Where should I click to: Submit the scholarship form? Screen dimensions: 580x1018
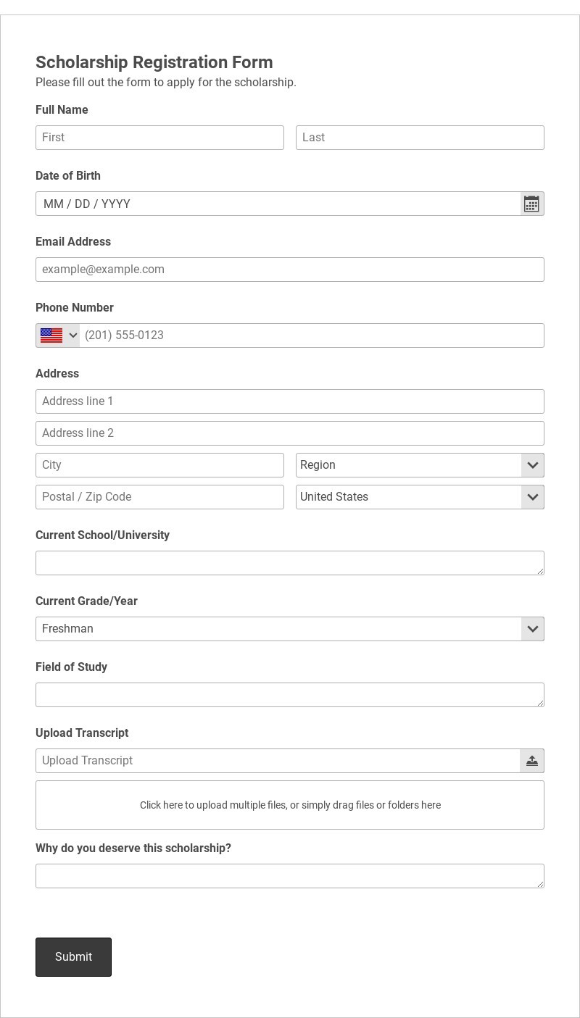coord(73,957)
